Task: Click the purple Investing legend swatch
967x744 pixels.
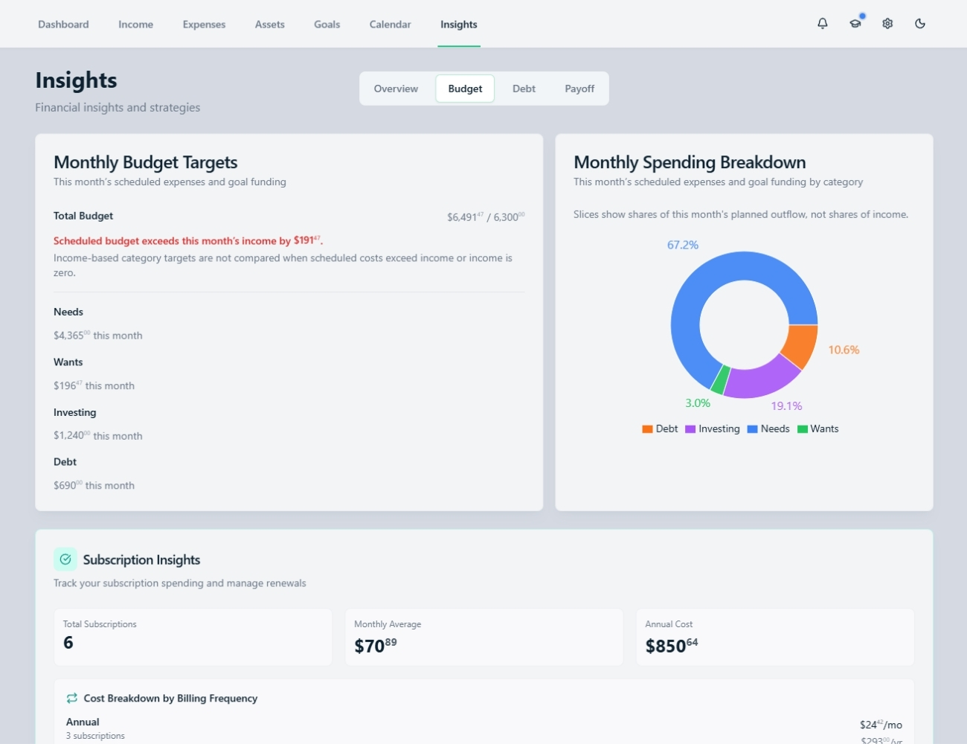Action: click(690, 429)
